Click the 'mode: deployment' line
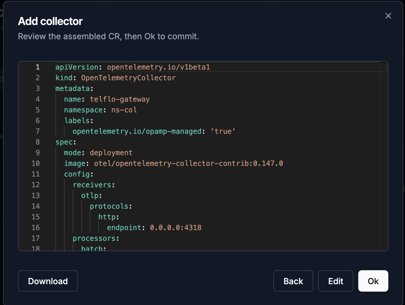The width and height of the screenshot is (405, 305). tap(98, 153)
